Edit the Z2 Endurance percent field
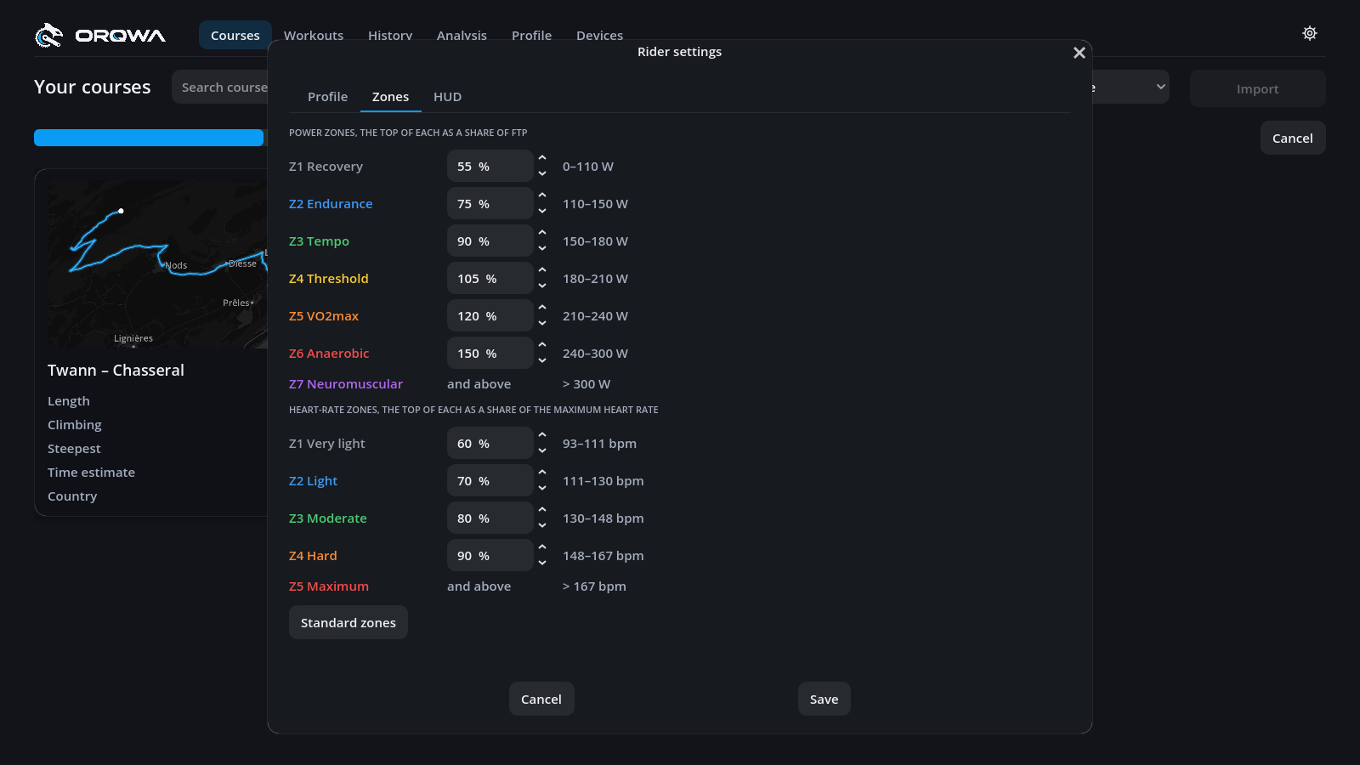Screen dimensions: 1360x765 [490, 204]
